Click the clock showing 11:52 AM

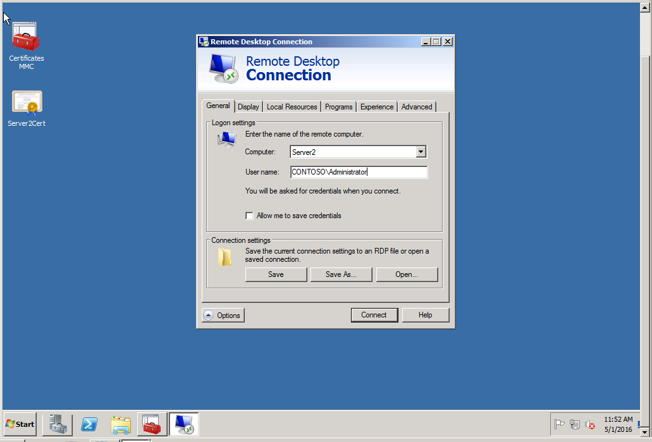(618, 419)
